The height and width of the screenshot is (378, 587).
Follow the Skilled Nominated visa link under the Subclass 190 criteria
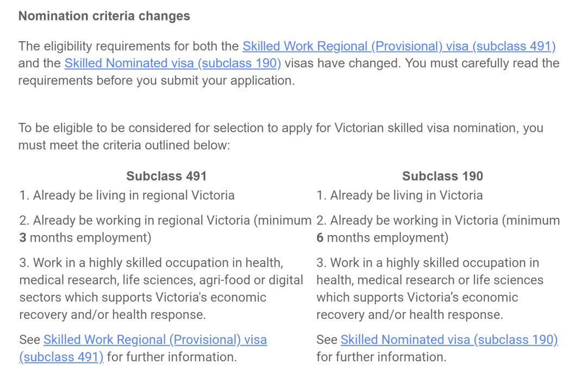pyautogui.click(x=449, y=340)
